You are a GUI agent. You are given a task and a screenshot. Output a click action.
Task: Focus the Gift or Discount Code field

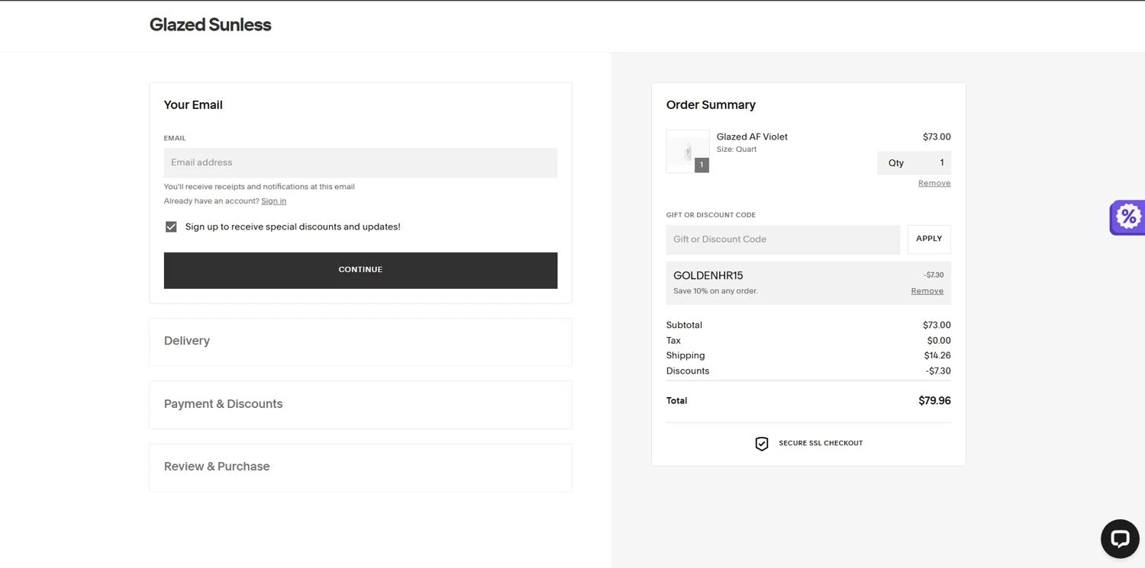783,239
